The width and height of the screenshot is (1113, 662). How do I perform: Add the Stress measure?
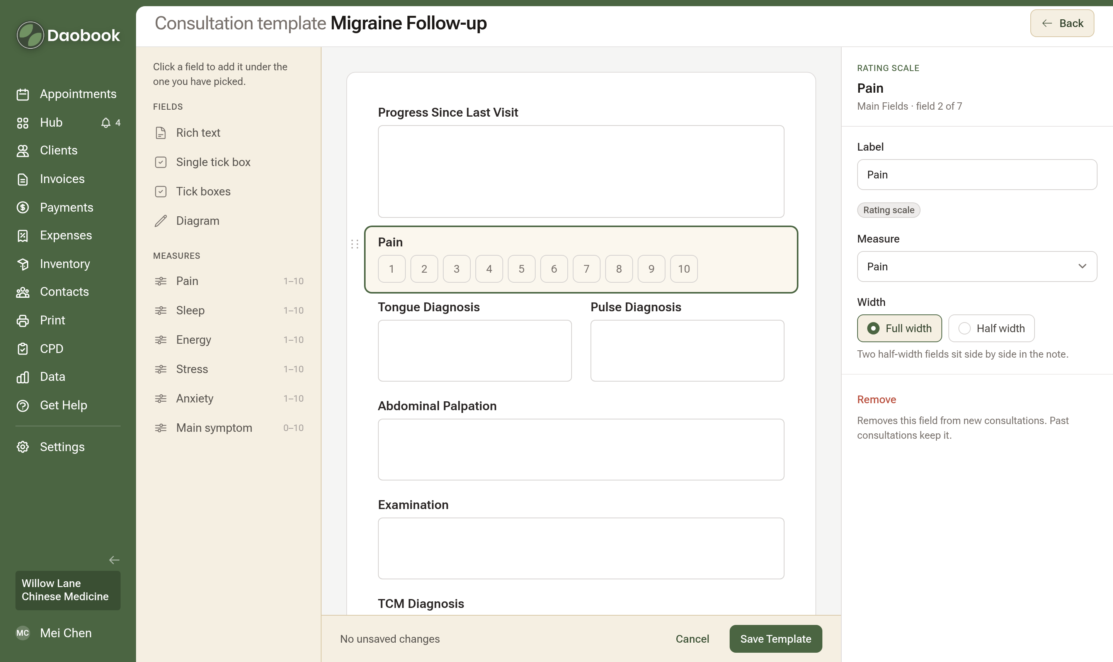pyautogui.click(x=229, y=369)
